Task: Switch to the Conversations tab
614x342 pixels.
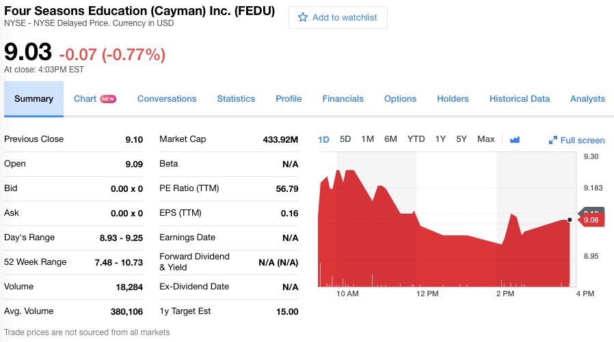Action: tap(167, 99)
